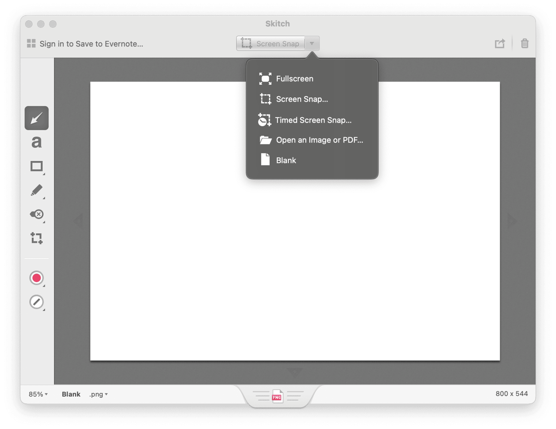Select the Arrow annotation tool
The height and width of the screenshot is (429, 556).
pyautogui.click(x=37, y=118)
